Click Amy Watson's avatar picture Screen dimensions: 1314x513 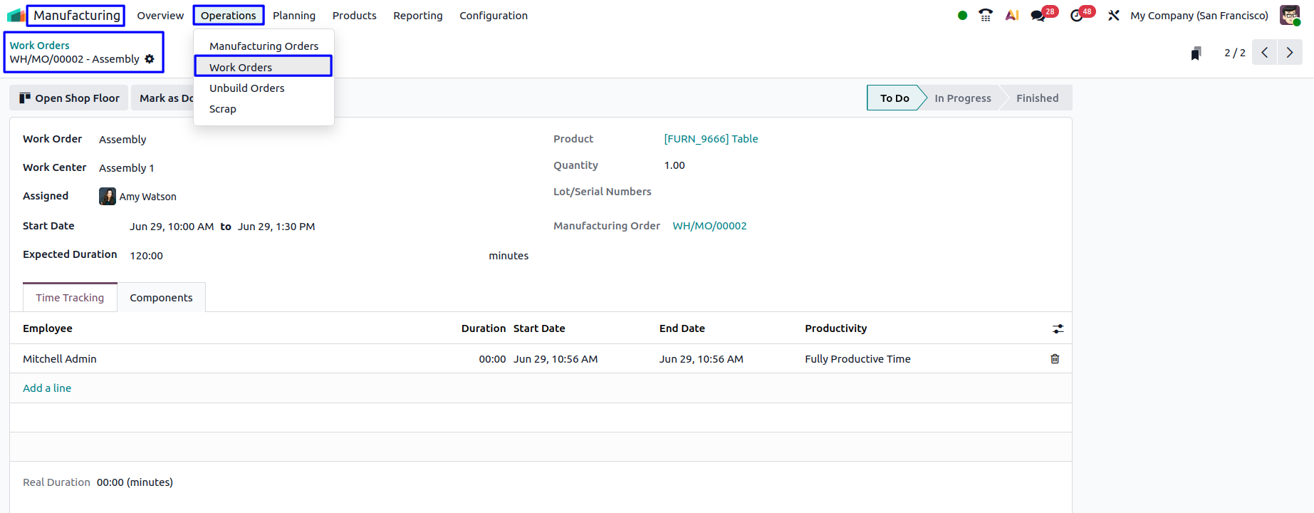[108, 197]
